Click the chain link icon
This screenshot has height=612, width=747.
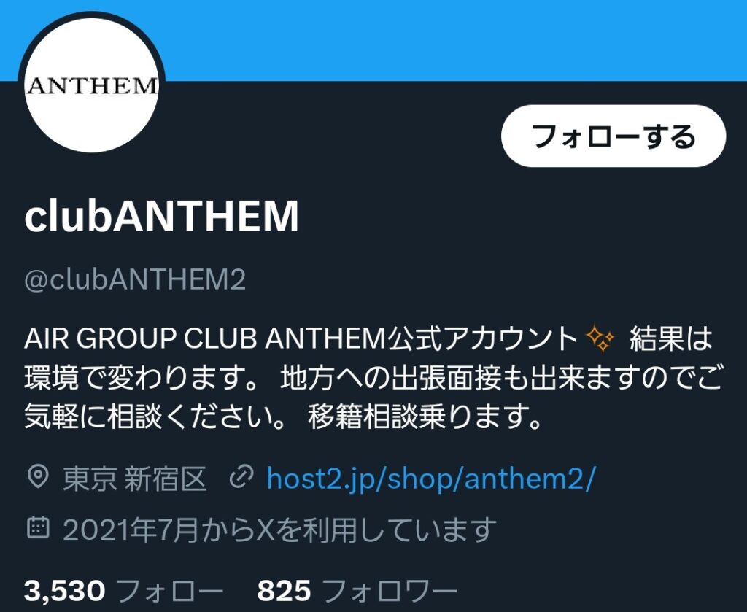[241, 479]
